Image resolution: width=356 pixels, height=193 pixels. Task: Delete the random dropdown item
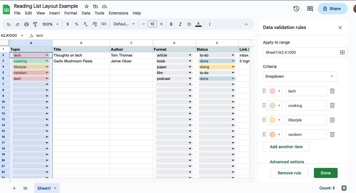tap(332, 135)
